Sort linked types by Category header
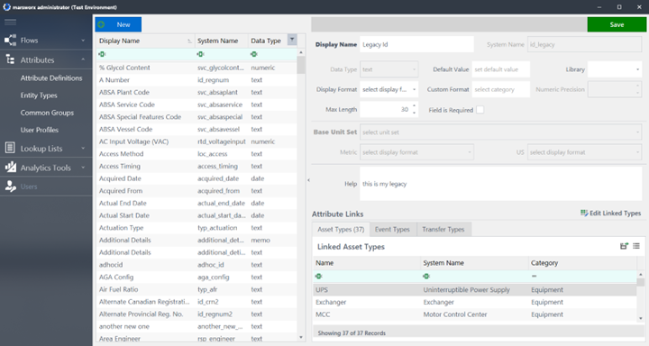 [582, 263]
